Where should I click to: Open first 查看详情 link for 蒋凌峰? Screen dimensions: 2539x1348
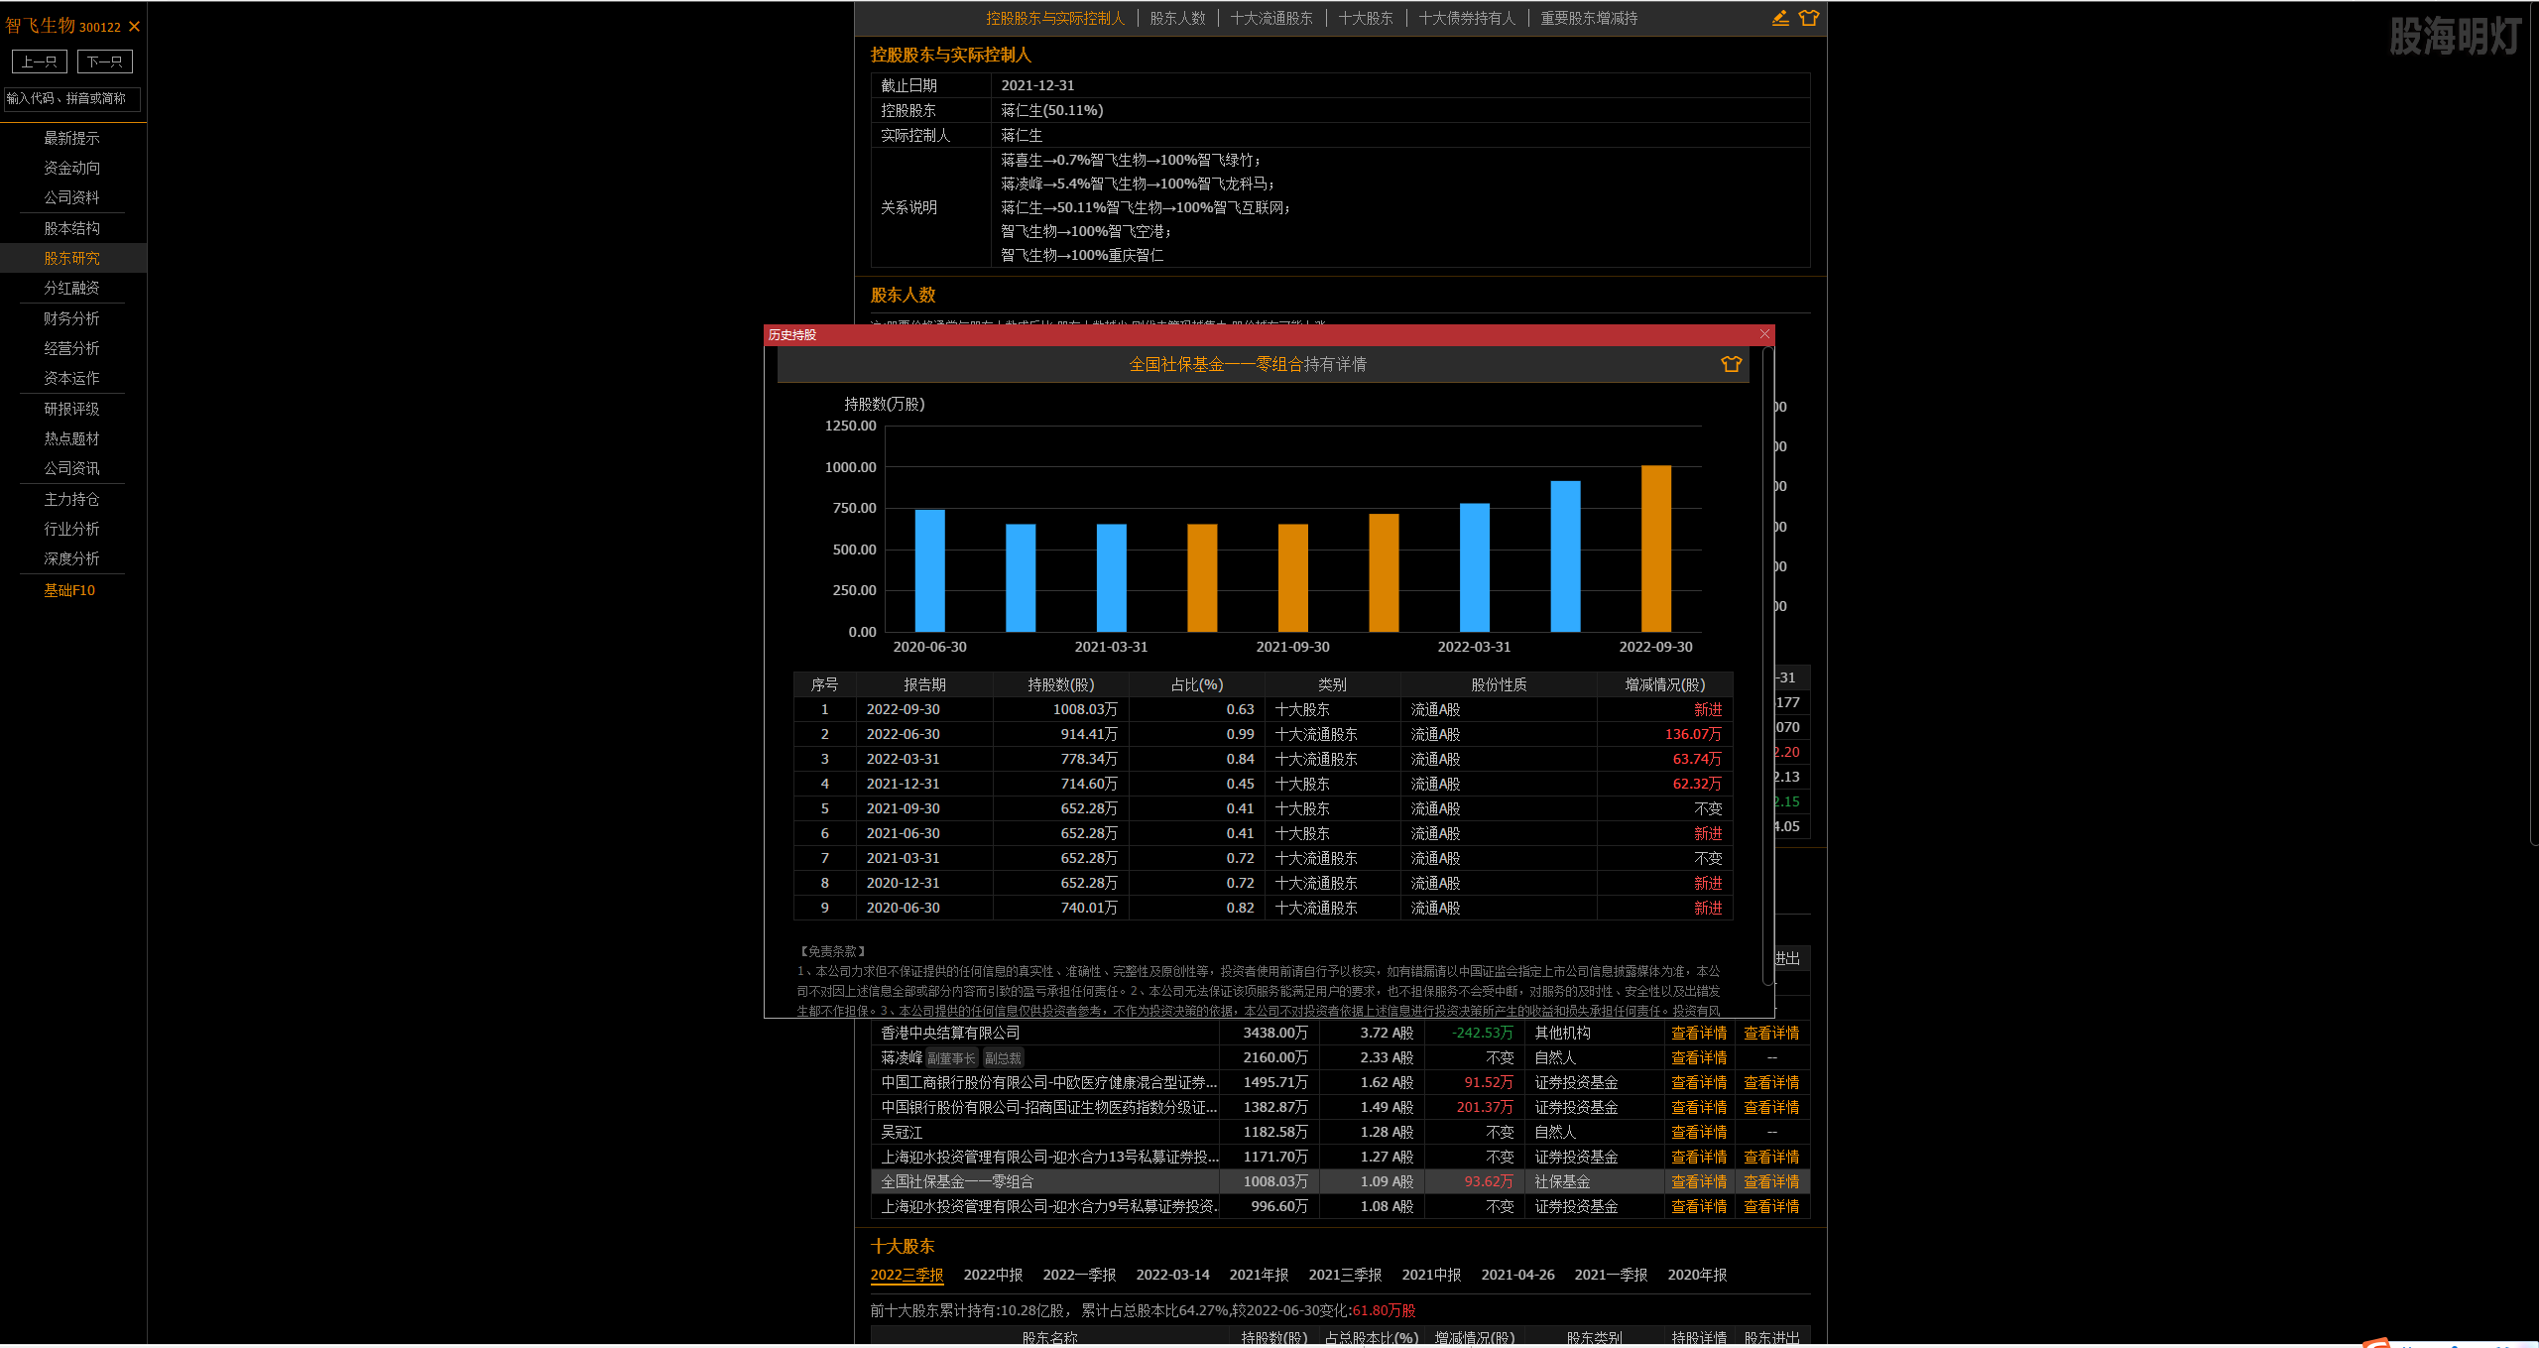point(1699,1057)
